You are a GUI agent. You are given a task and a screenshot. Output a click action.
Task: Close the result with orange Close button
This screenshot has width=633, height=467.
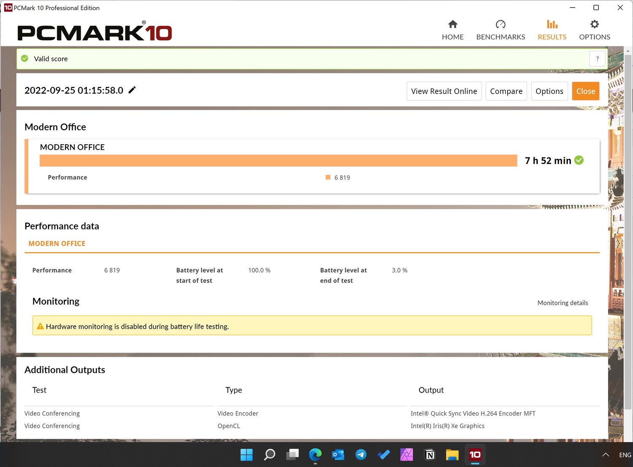[x=585, y=91]
